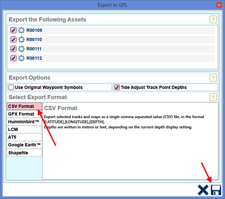The height and width of the screenshot is (199, 225).
Task: Click the save floppy disk icon
Action: [x=216, y=190]
